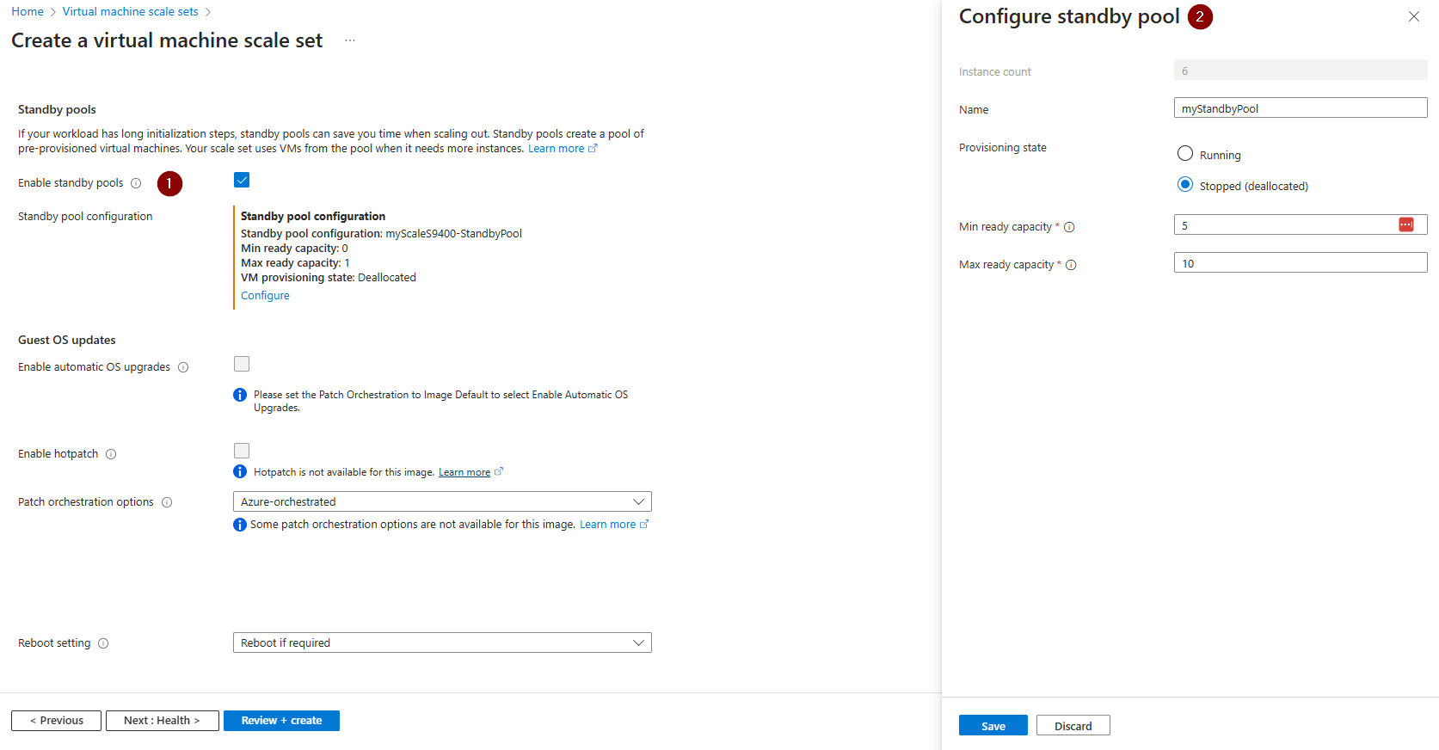
Task: Click inside the standby pool Name field
Action: coord(1299,108)
